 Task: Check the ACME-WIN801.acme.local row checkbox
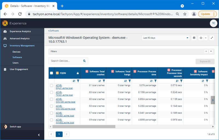coord(51,113)
